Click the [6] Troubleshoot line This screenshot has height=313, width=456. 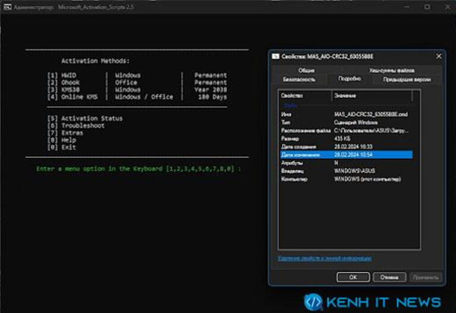click(76, 126)
